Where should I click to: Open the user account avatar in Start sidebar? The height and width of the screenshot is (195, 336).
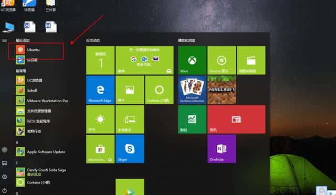(5, 149)
